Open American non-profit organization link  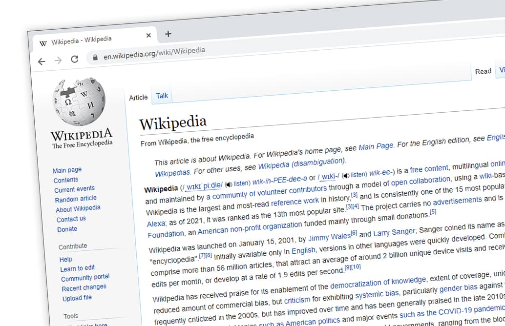(250, 228)
